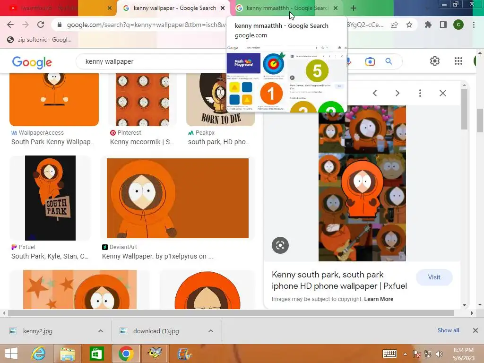Open File Explorer from the taskbar

67,354
